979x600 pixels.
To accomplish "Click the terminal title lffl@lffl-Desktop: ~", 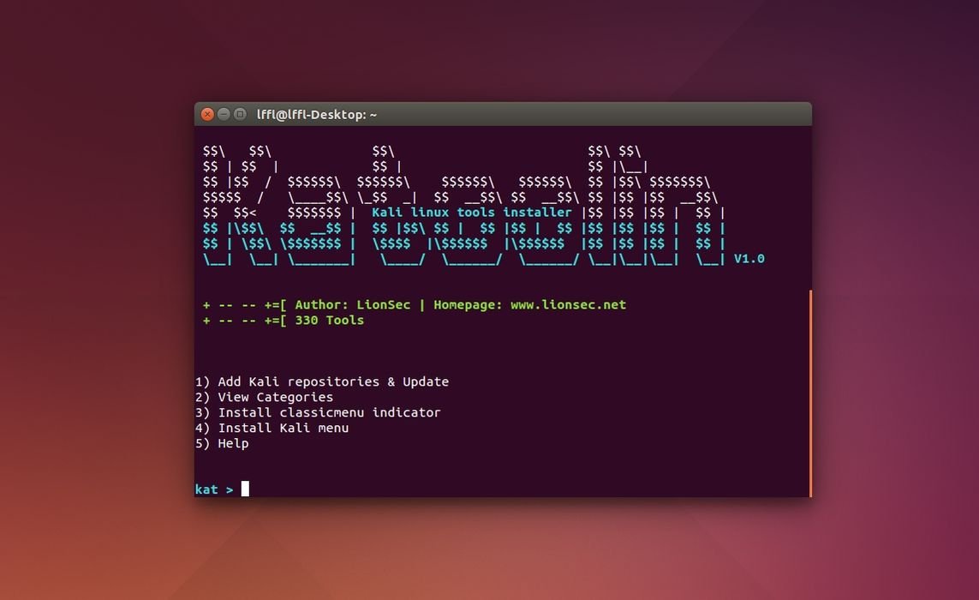I will [317, 114].
